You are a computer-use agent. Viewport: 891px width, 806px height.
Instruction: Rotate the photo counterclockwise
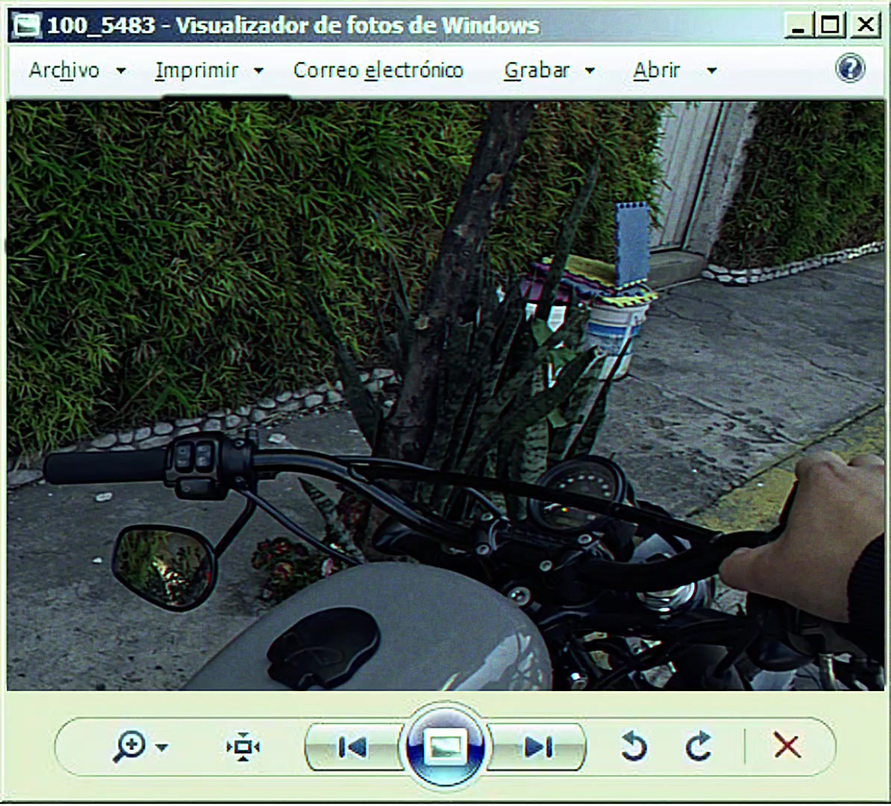pos(634,746)
